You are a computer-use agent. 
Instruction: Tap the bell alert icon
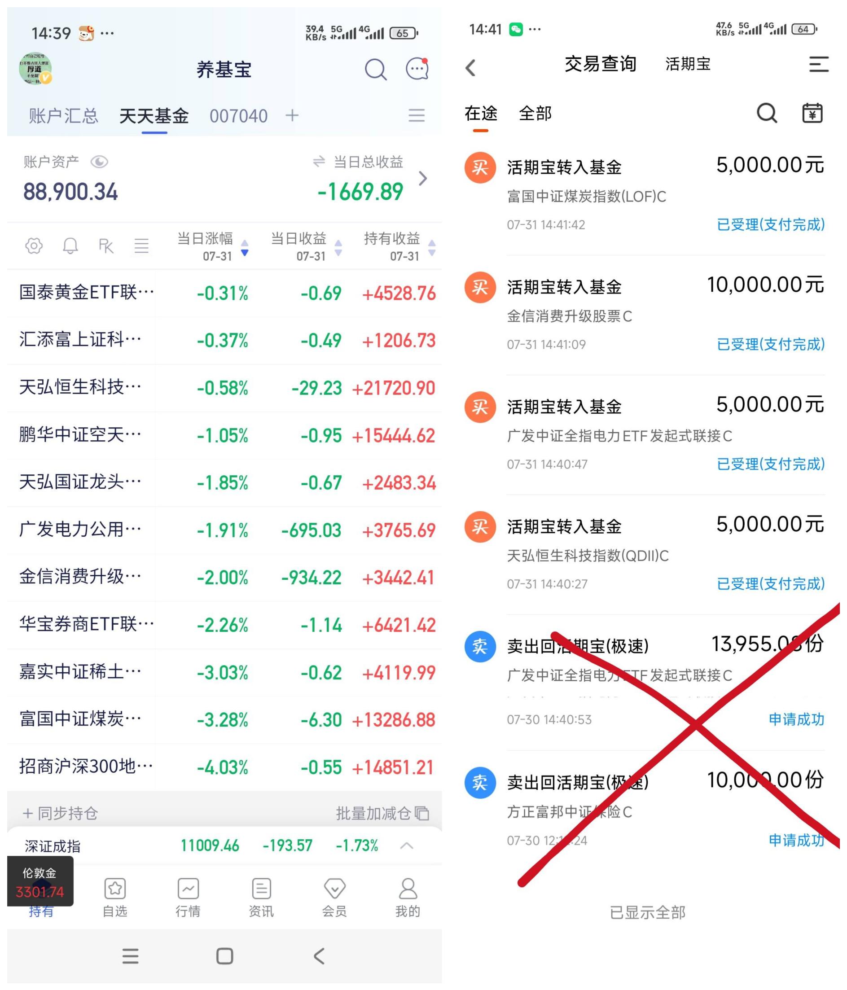70,246
